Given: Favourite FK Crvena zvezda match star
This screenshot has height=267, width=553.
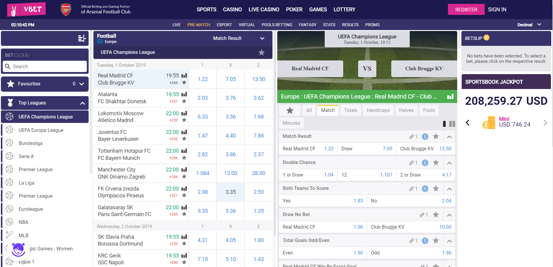Looking at the screenshot, I should coord(184,195).
